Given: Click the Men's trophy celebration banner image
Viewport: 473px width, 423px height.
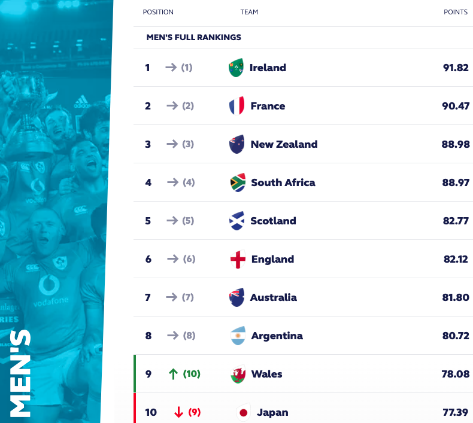Looking at the screenshot, I should click(56, 211).
